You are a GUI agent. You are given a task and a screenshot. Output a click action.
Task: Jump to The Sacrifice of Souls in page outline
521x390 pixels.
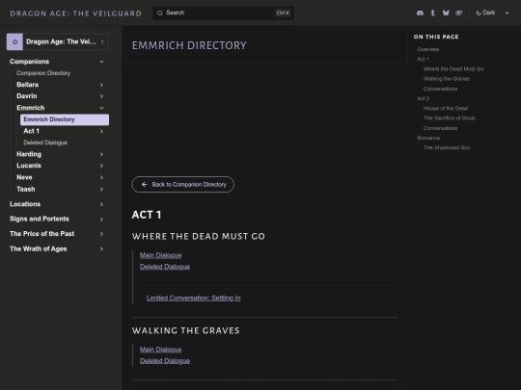tap(450, 118)
